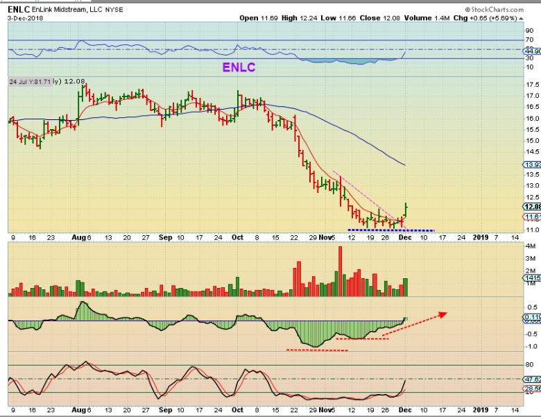Click the High 12.24 value
541x417 pixels.
[x=299, y=18]
